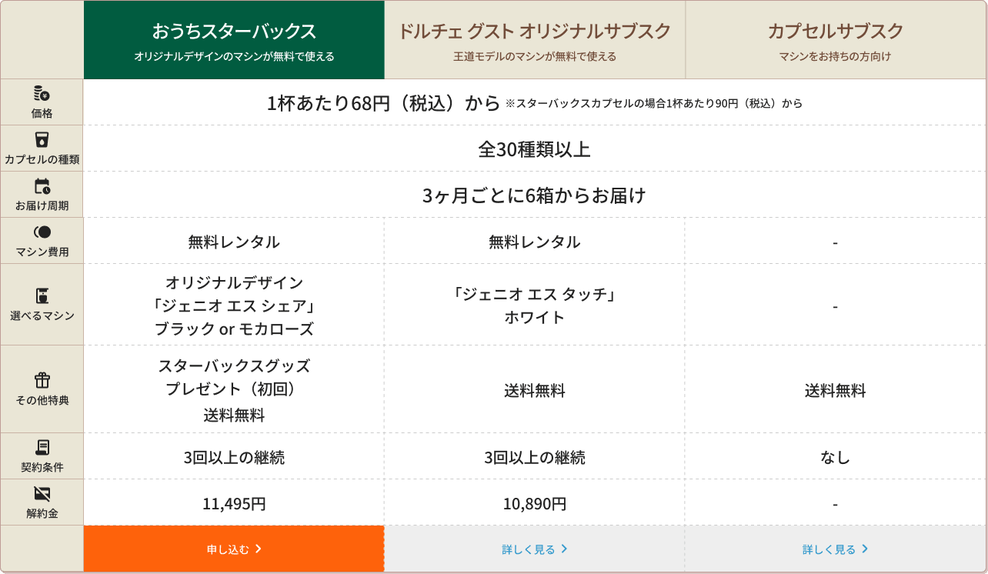Viewport: 988px width, 574px height.
Task: Click the ブラック or モカローズ color text
Action: click(x=234, y=329)
